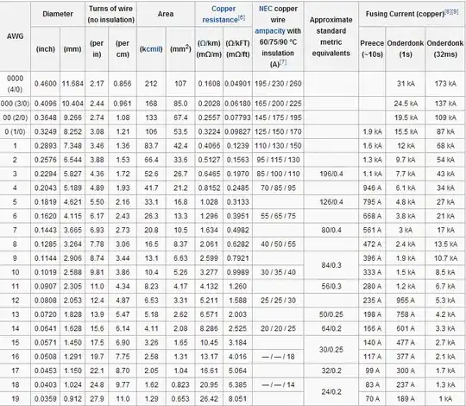Click the Preece (~10s) column header
This screenshot has height=406, width=466.
point(372,48)
